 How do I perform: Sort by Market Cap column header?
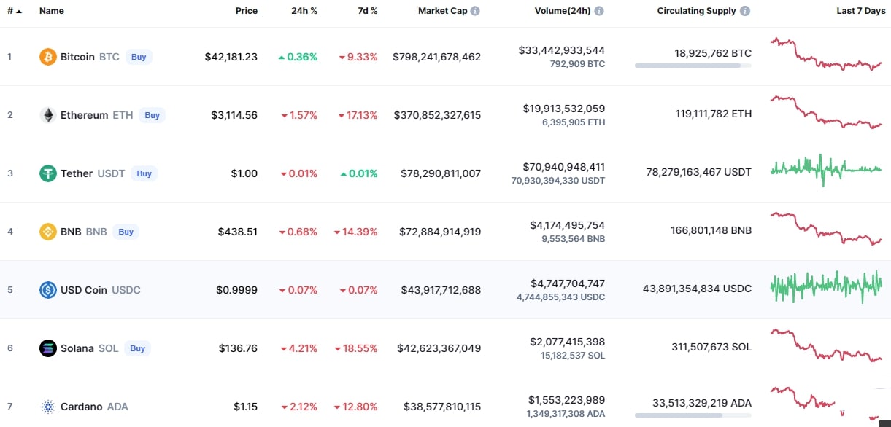442,11
